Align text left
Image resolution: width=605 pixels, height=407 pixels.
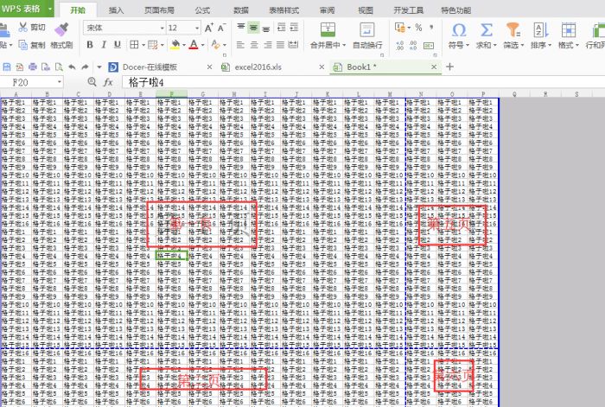[240, 45]
